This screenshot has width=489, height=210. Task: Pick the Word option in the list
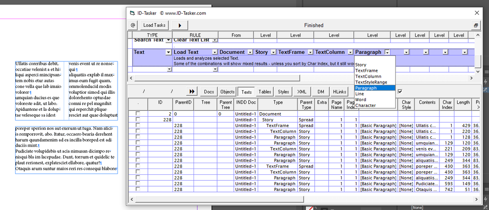pyautogui.click(x=361, y=100)
